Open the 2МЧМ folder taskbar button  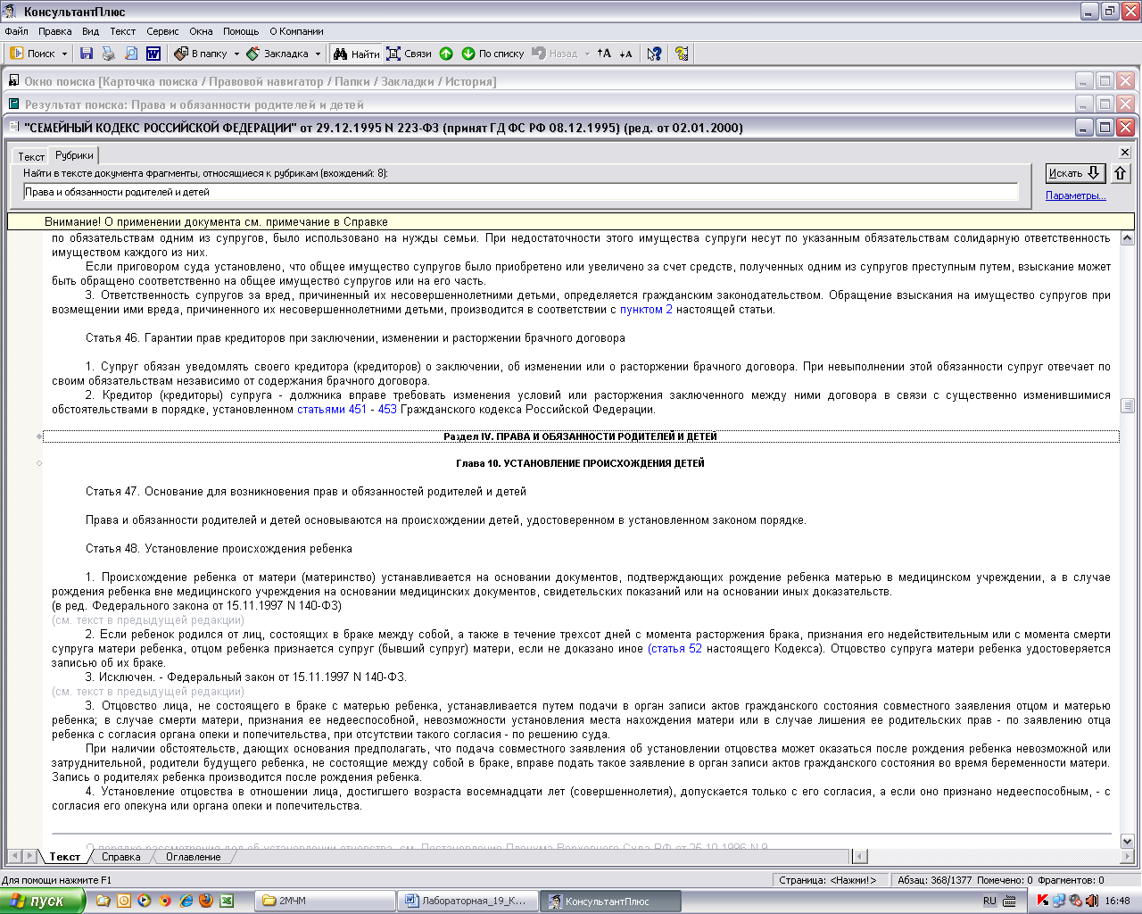pyautogui.click(x=324, y=901)
